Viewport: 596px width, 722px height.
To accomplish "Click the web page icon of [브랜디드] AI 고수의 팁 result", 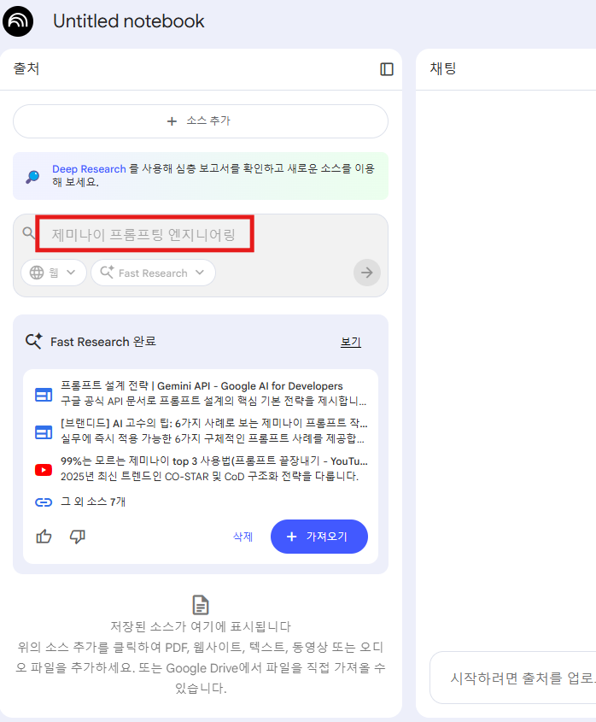I will coord(44,432).
